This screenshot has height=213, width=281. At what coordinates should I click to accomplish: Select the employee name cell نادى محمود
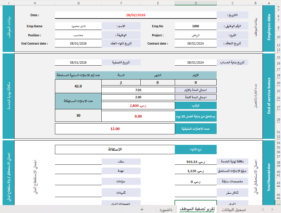78,26
